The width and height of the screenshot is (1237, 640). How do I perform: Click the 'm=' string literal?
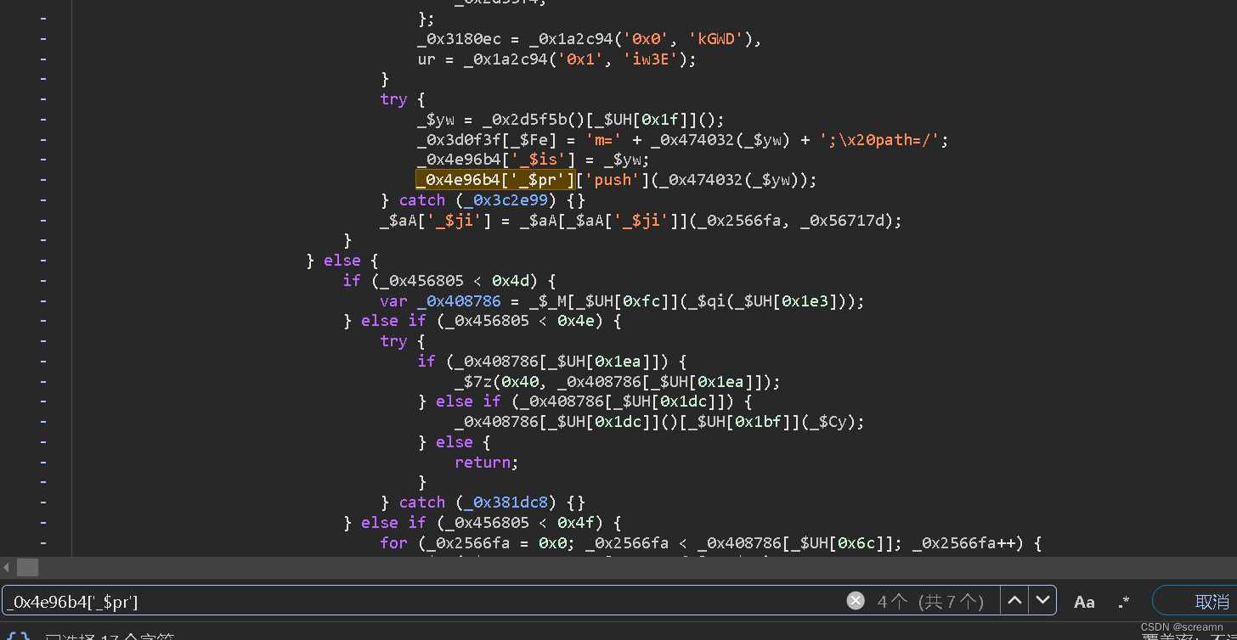coord(603,140)
